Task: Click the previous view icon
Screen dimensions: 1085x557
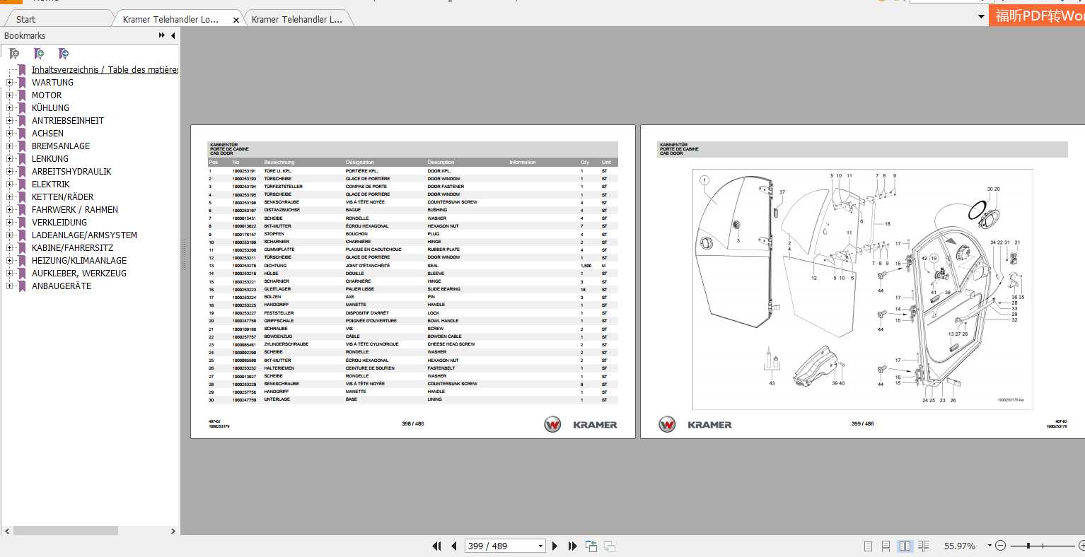Action: (x=591, y=546)
